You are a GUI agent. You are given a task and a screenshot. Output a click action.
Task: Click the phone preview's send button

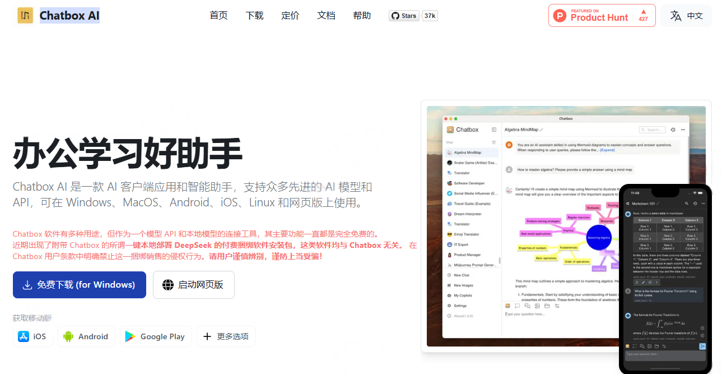pos(702,346)
